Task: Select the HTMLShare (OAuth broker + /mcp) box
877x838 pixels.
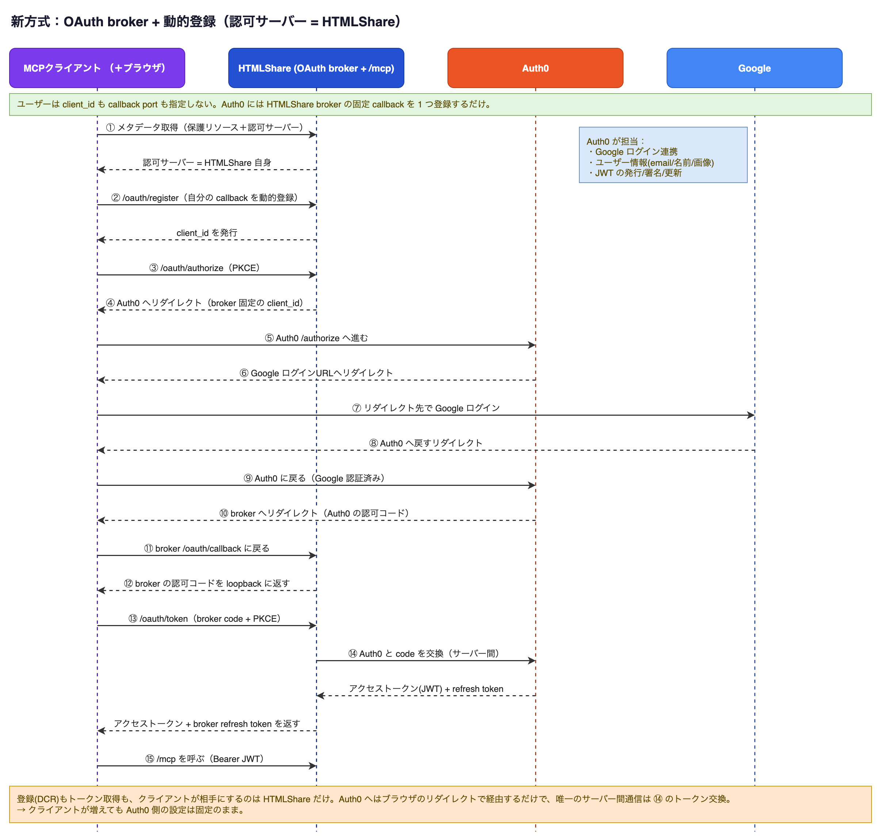Action: pyautogui.click(x=316, y=68)
